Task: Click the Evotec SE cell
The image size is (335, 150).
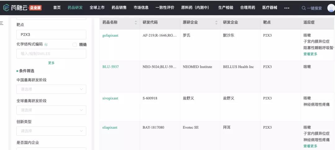Action: click(x=190, y=127)
